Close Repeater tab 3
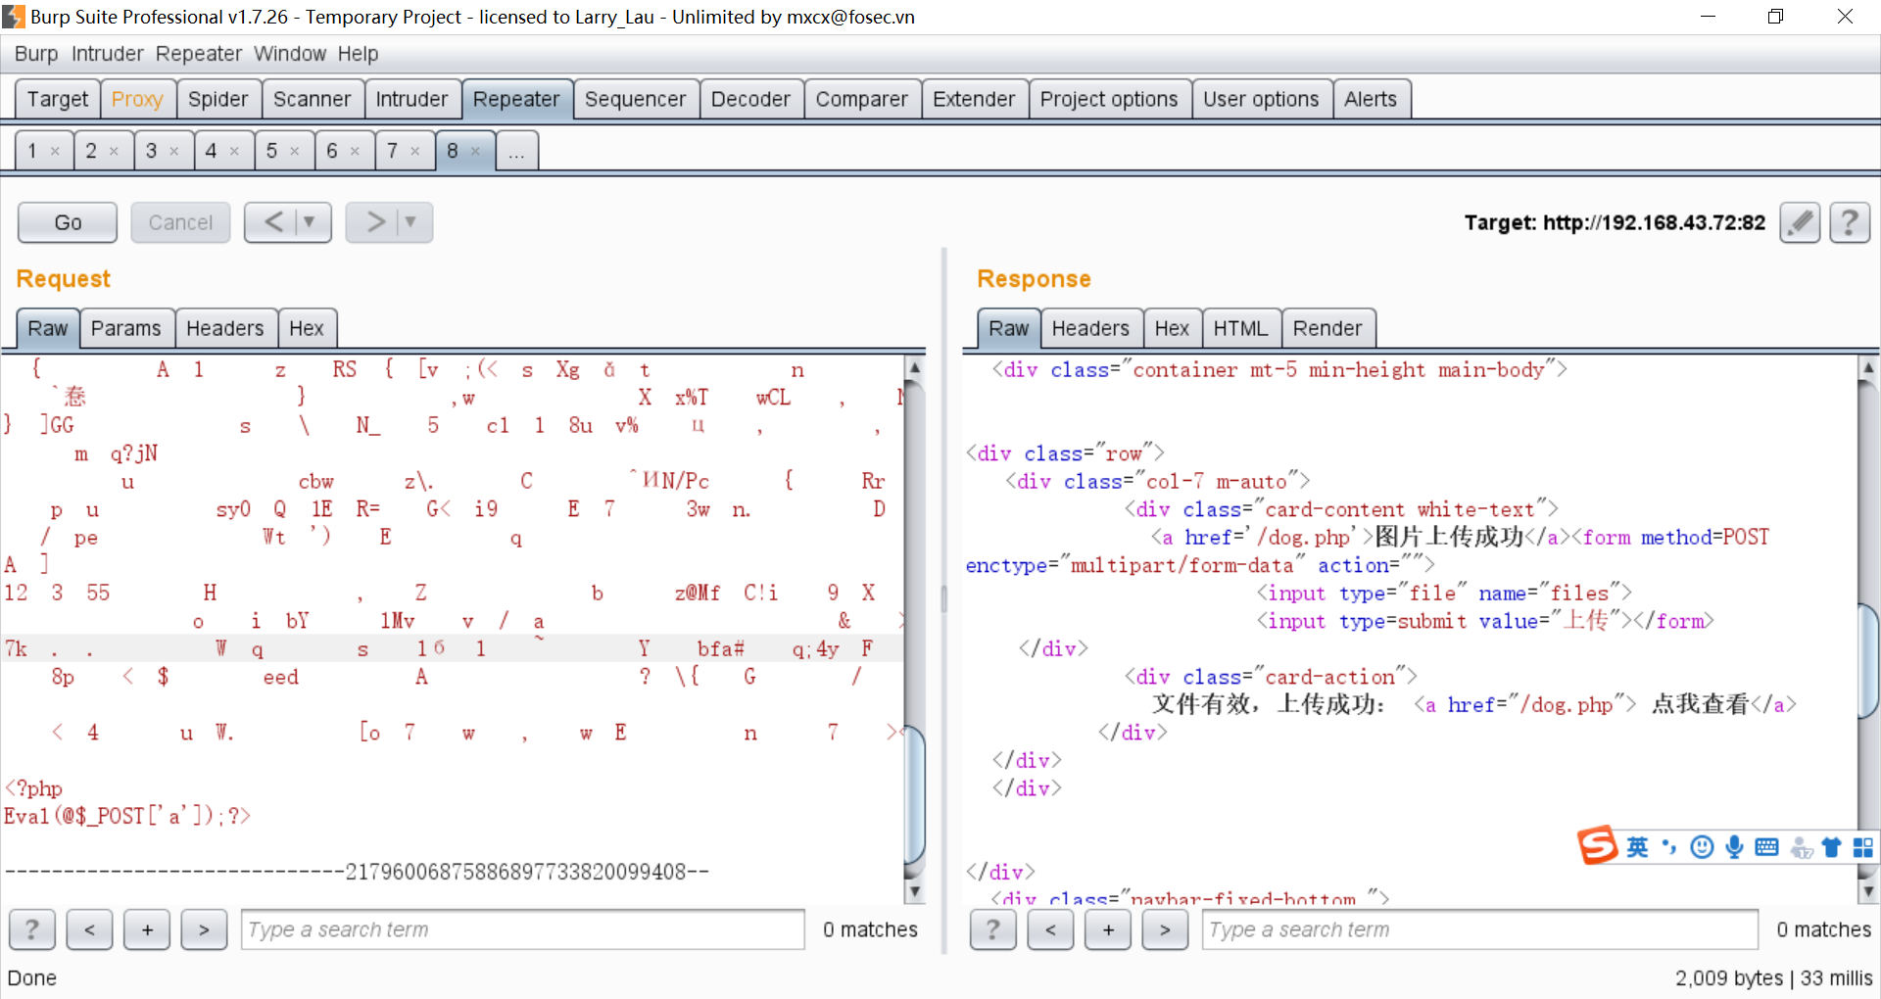The height and width of the screenshot is (999, 1881). pyautogui.click(x=174, y=151)
